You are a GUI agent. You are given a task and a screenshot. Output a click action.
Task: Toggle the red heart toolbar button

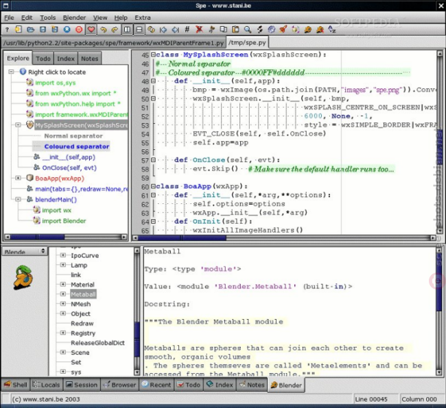click(x=91, y=29)
